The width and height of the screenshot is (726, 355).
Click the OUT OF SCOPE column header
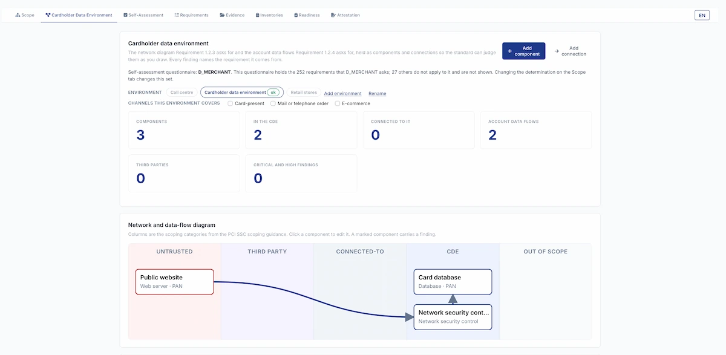tap(546, 252)
